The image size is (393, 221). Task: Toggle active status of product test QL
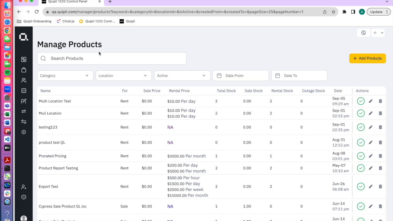pyautogui.click(x=361, y=142)
